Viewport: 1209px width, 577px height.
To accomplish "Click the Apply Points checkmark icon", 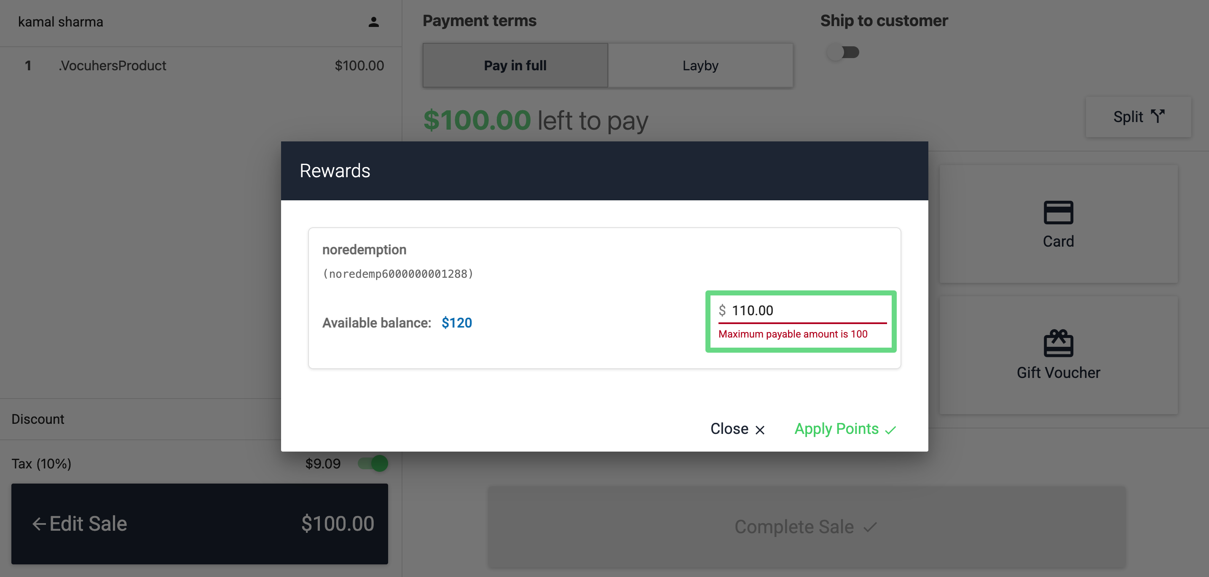I will point(890,429).
